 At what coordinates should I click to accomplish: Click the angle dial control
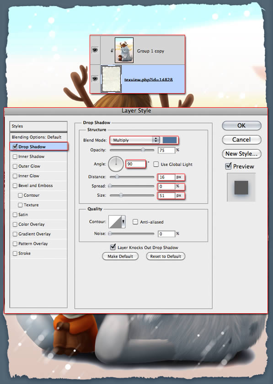(x=116, y=164)
